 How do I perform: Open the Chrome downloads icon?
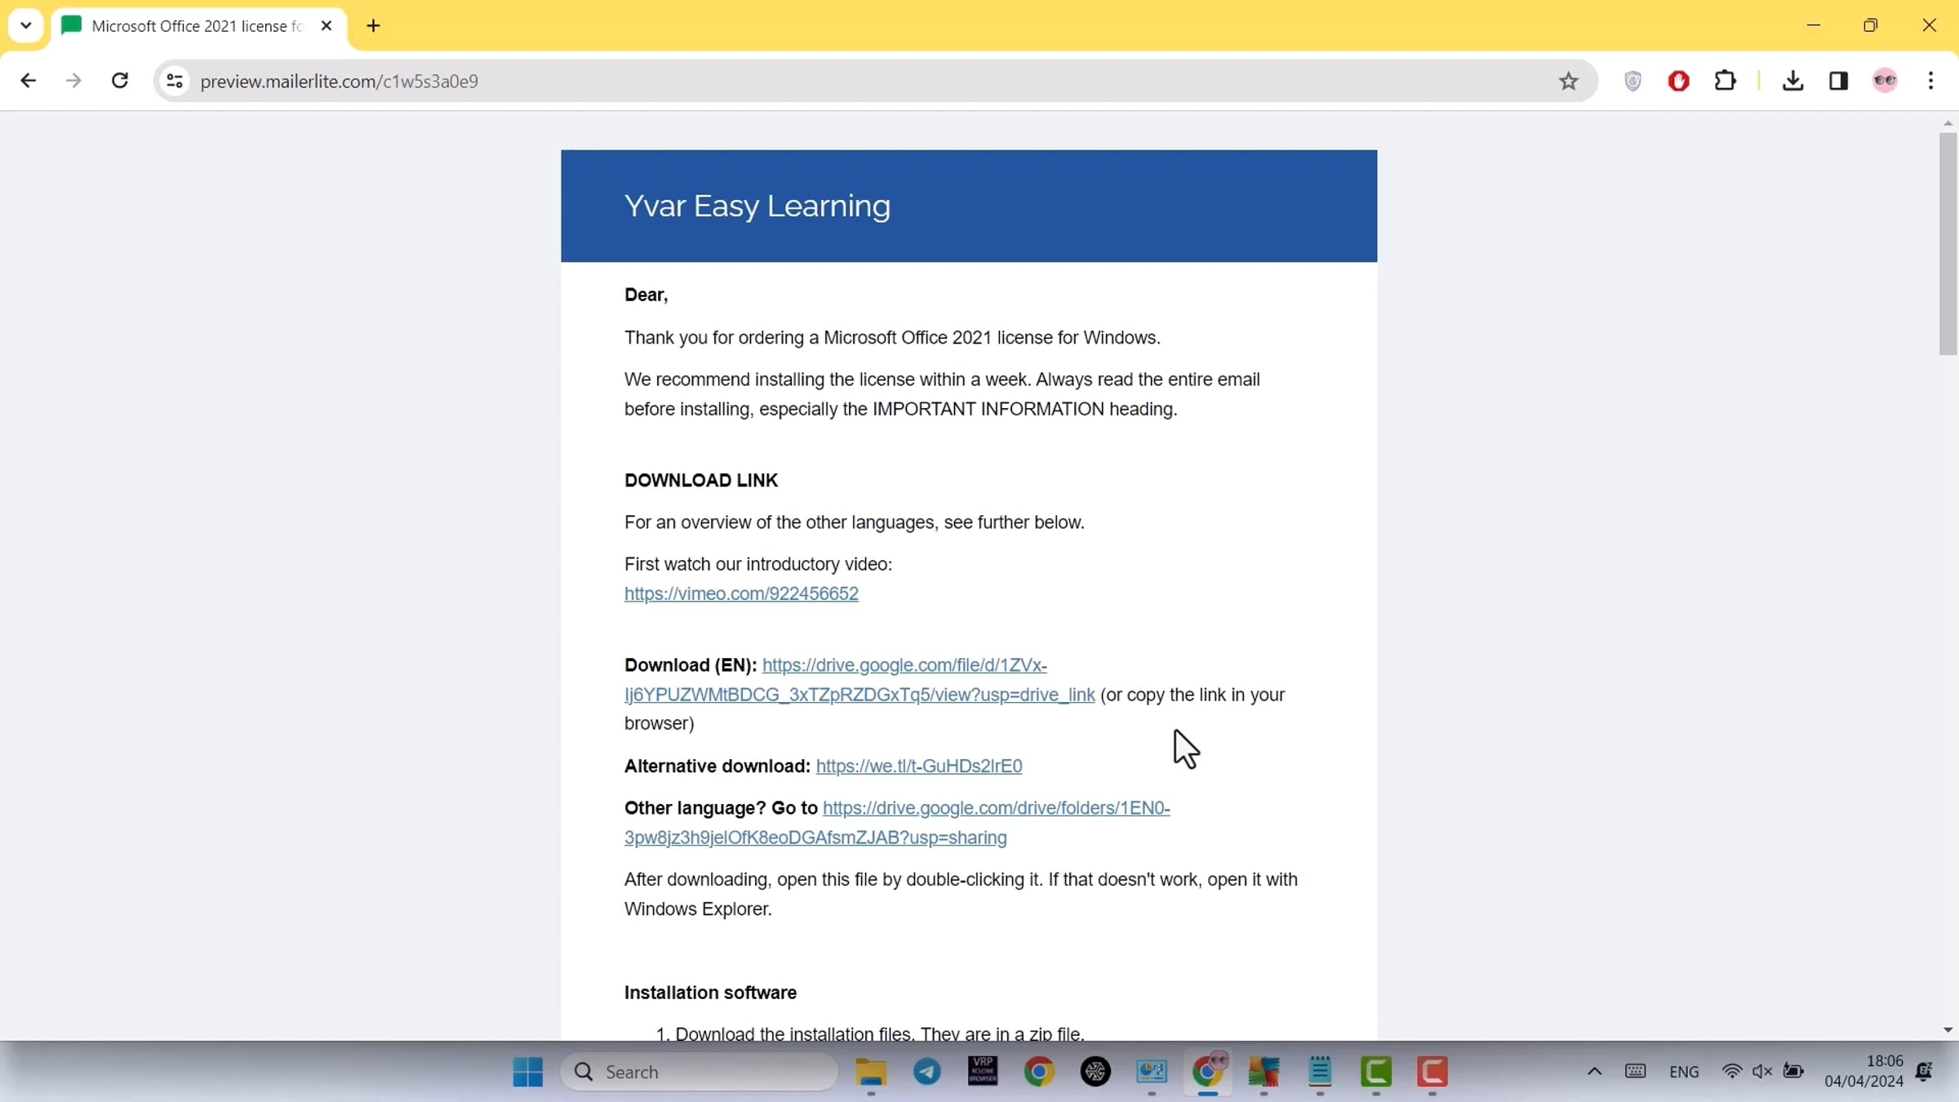(x=1792, y=81)
